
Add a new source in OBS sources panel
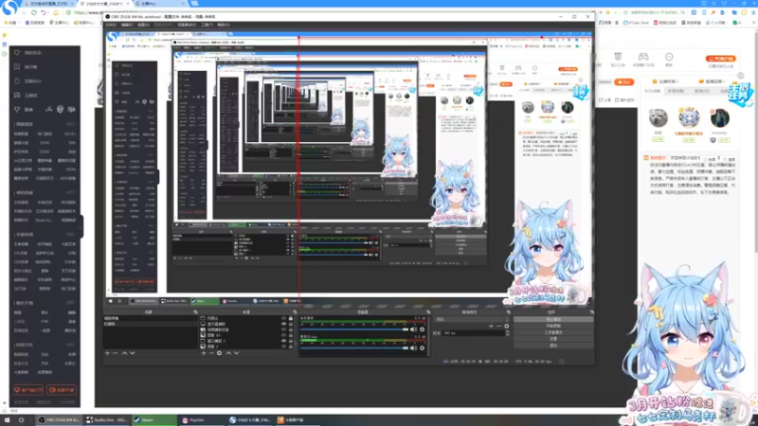coord(204,353)
